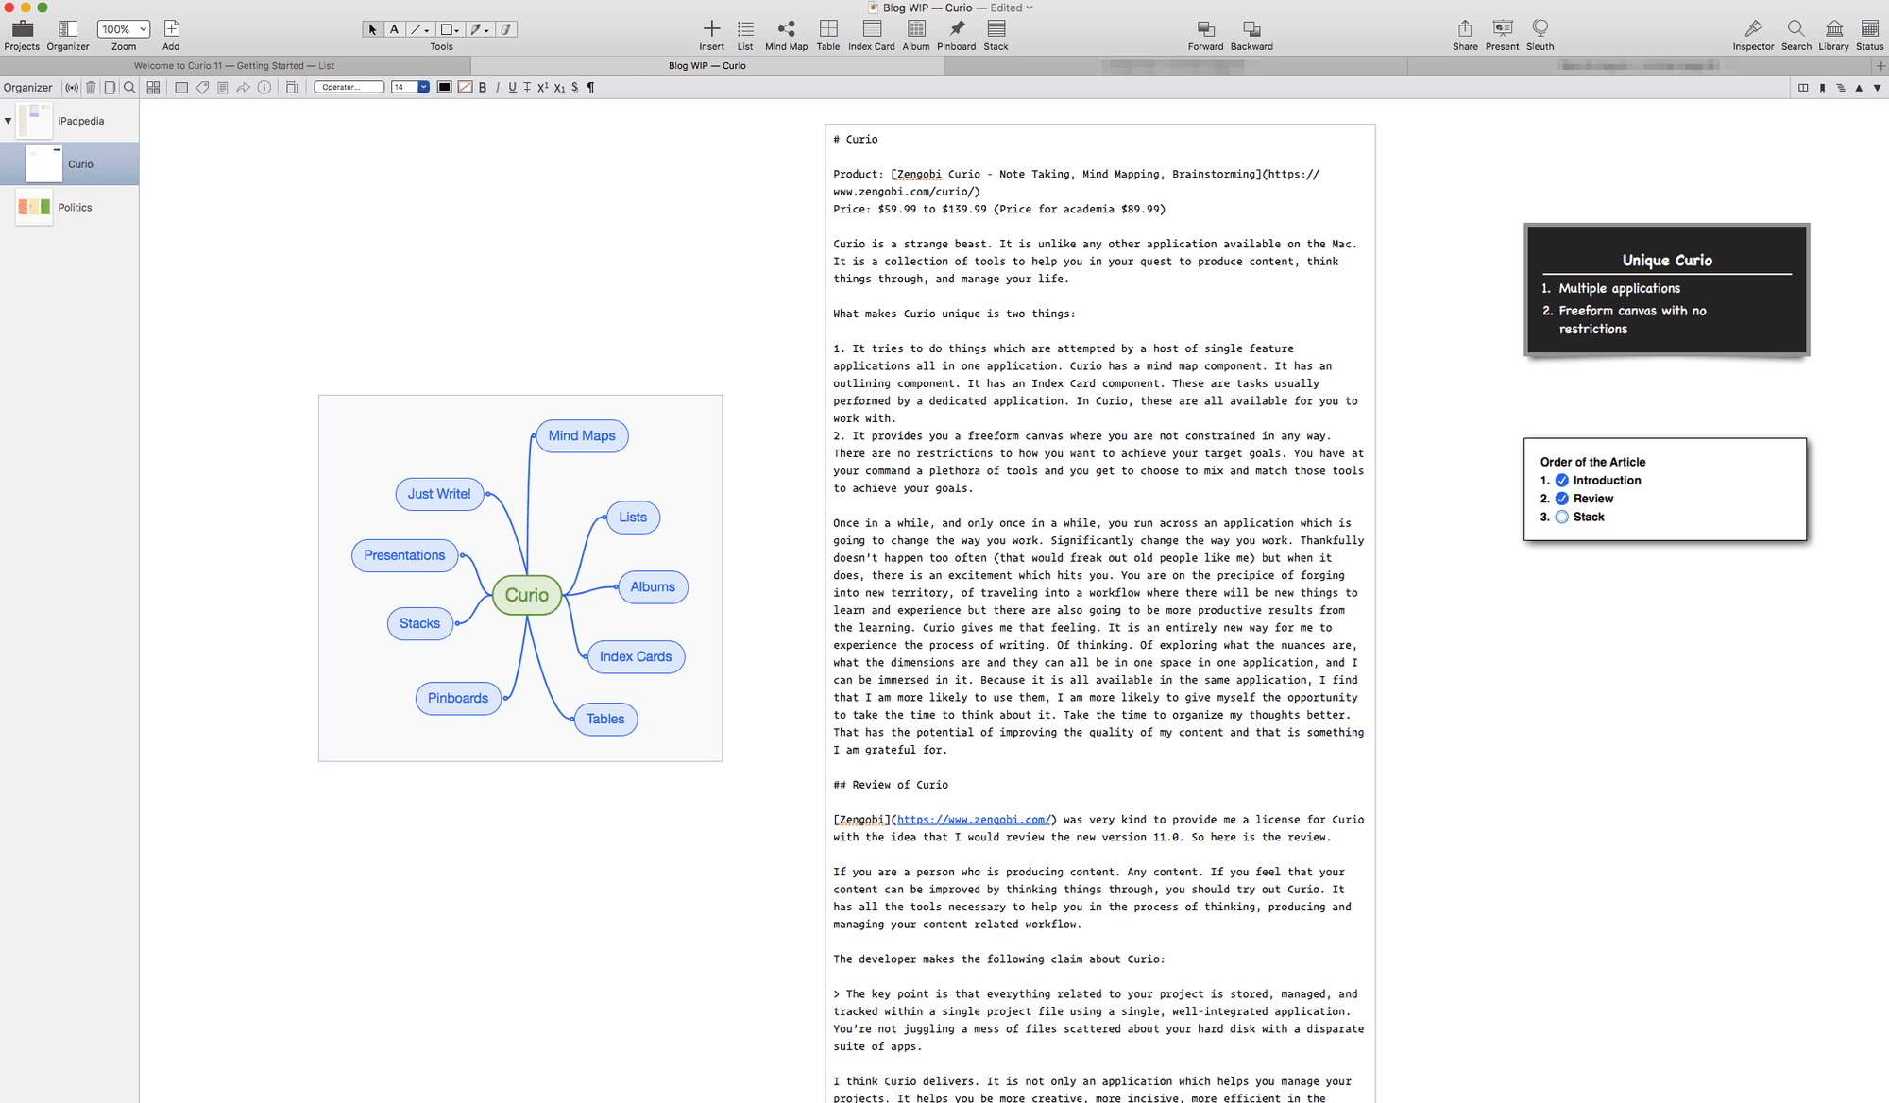The width and height of the screenshot is (1889, 1103).
Task: Toggle italic formatting I
Action: tap(498, 88)
